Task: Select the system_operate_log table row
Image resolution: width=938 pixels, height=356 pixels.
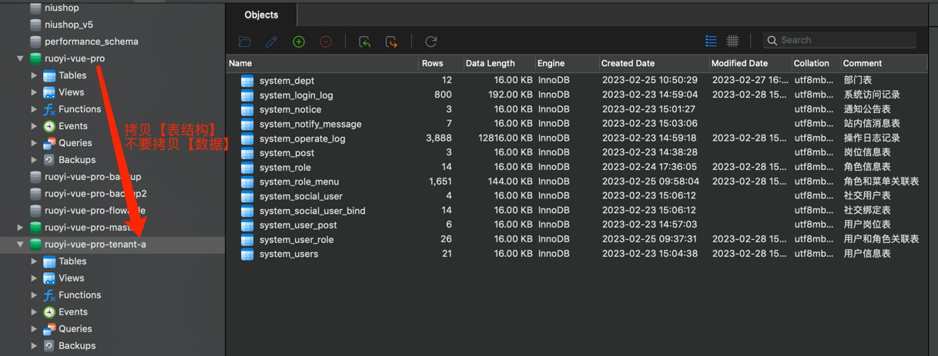Action: (302, 139)
